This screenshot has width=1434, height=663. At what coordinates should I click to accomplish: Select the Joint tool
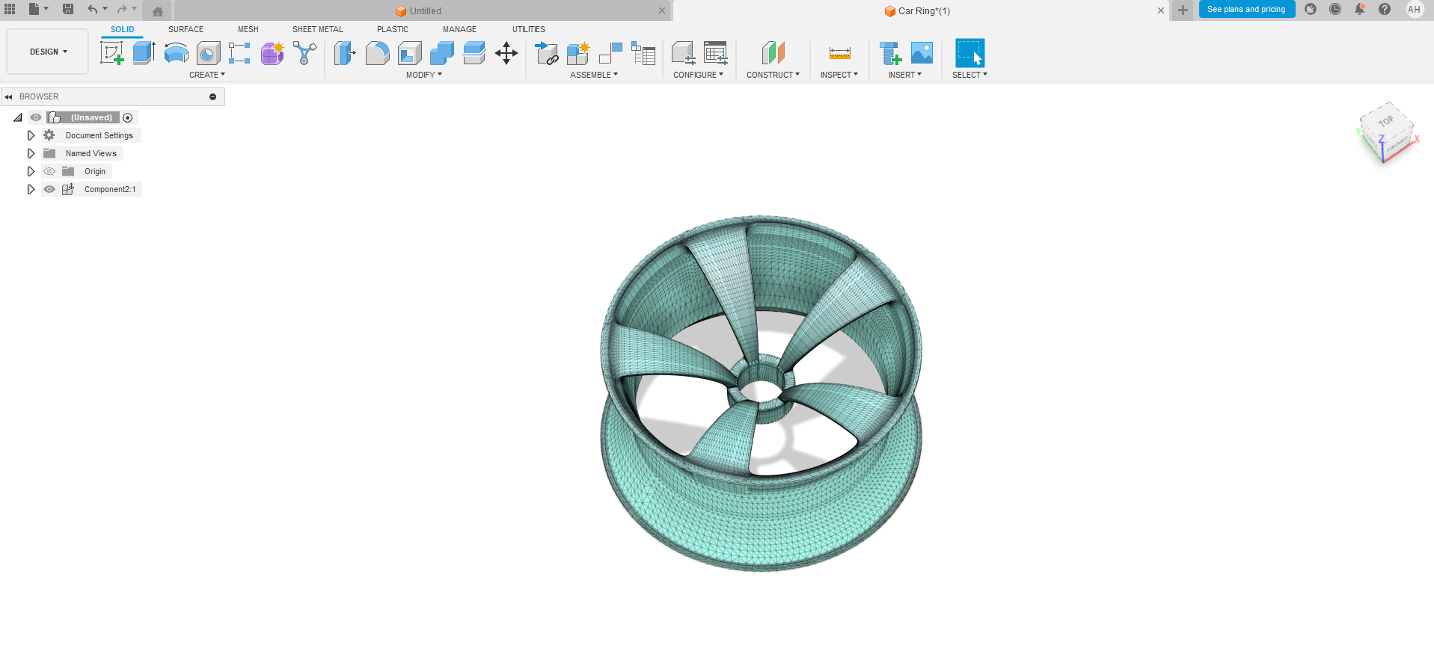click(x=610, y=53)
